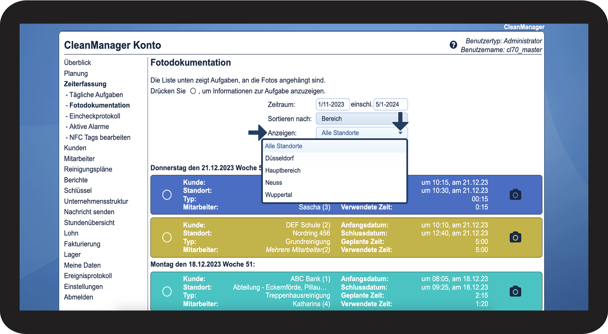Image resolution: width=608 pixels, height=334 pixels.
Task: Click the end date field 5/1-2024
Action: (390, 104)
